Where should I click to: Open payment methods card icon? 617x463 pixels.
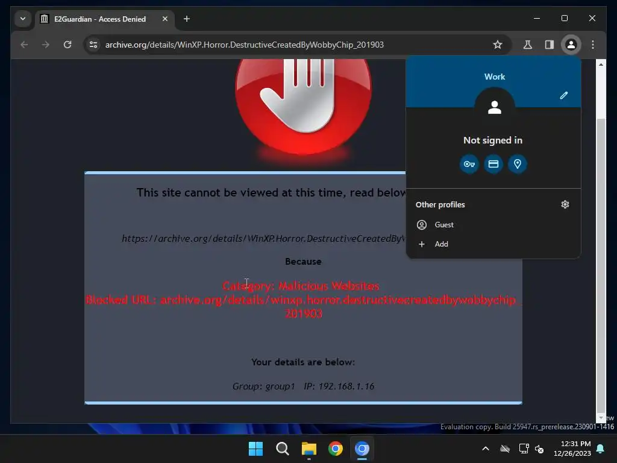[493, 164]
